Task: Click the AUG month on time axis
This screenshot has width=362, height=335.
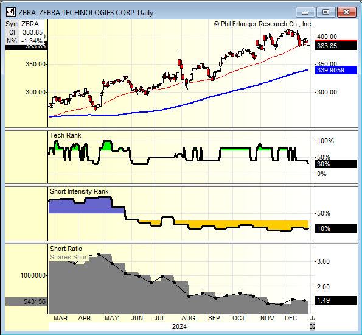Action: 188,318
